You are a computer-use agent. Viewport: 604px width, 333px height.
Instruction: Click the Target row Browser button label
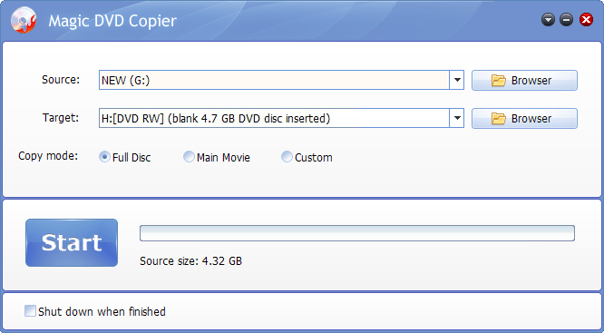coord(531,119)
